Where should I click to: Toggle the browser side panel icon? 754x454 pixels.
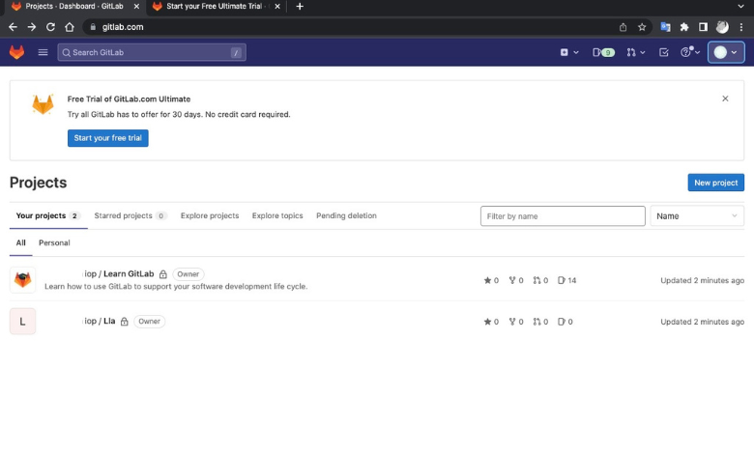[x=703, y=27]
